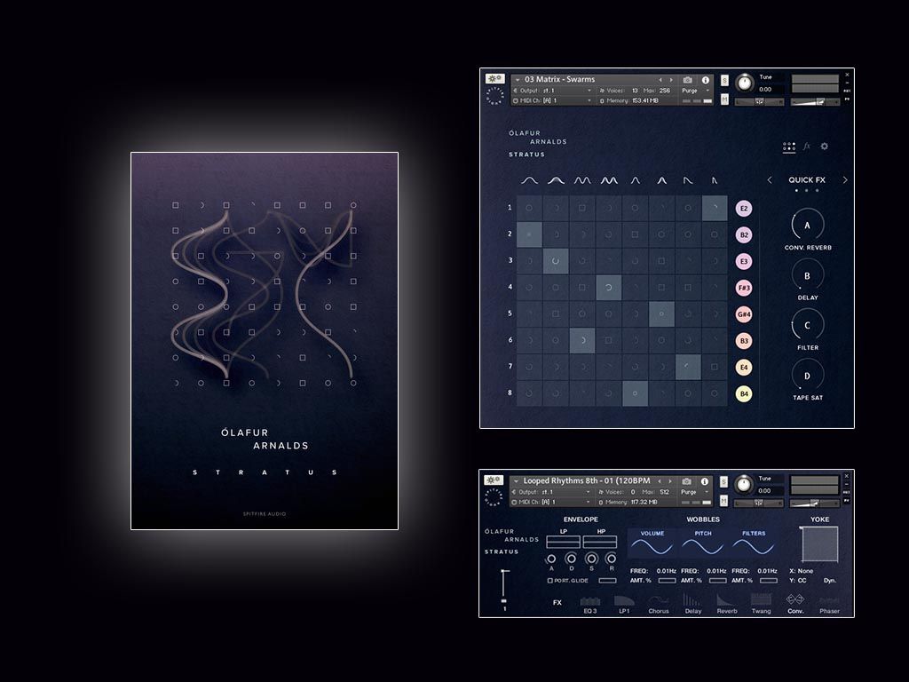The height and width of the screenshot is (682, 909).
Task: Open the MIDI Ch dropdown on Looped Rhythms
Action: [x=550, y=503]
